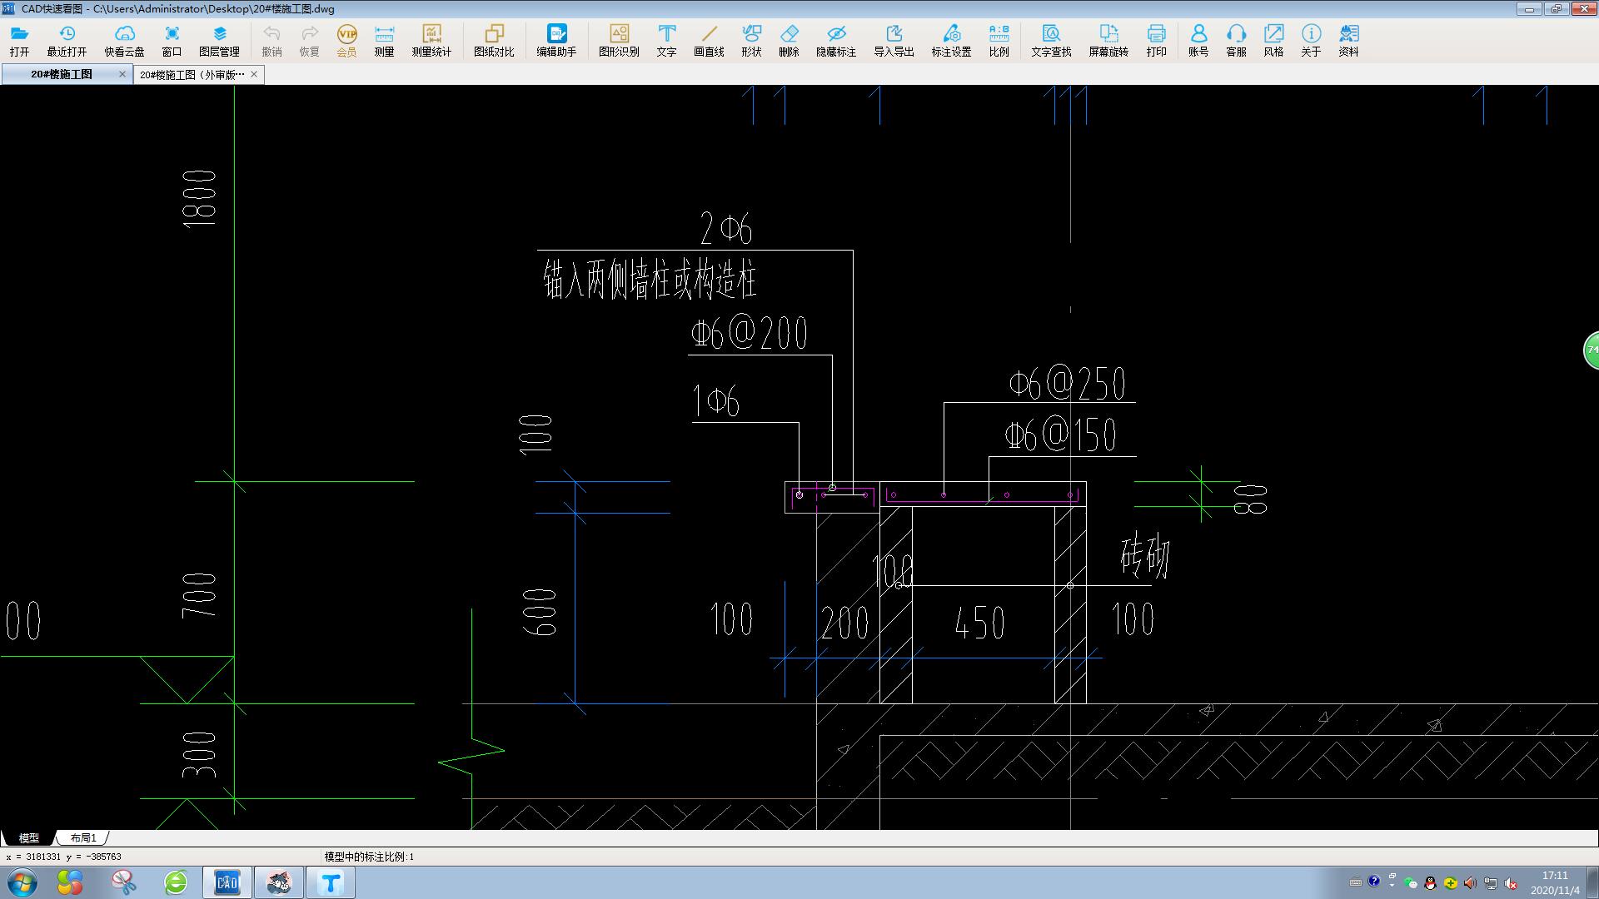1599x899 pixels.
Task: Open 导入导出 import export
Action: (894, 40)
